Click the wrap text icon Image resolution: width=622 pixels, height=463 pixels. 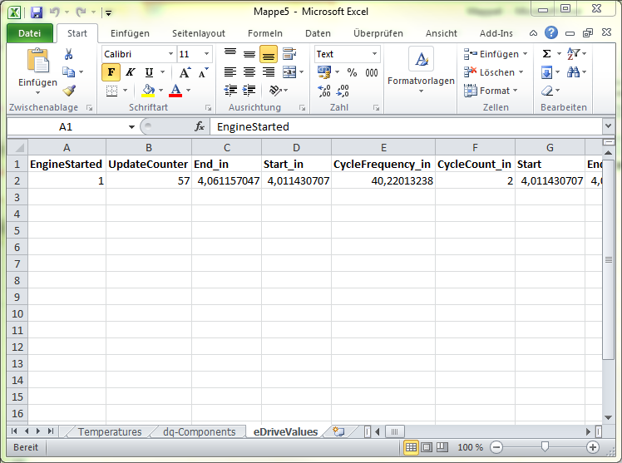[289, 54]
